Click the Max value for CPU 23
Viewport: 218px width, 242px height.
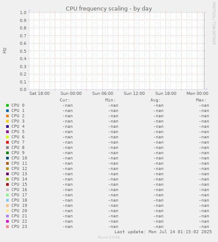click(204, 227)
